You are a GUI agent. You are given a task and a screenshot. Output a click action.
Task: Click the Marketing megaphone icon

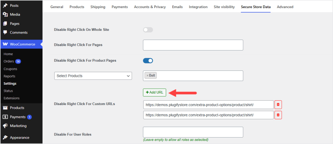[5, 126]
